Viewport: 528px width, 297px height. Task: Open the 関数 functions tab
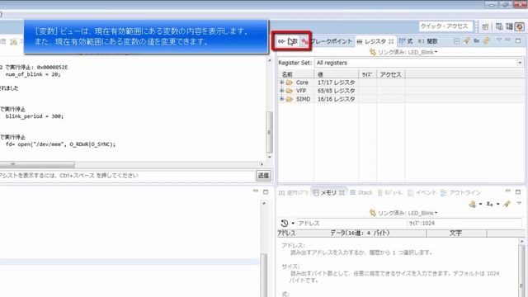[x=427, y=41]
